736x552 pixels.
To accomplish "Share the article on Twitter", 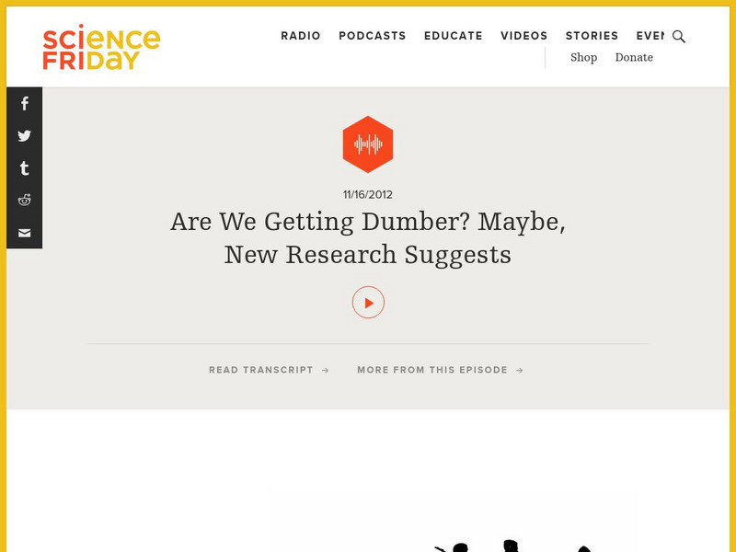I will point(24,135).
